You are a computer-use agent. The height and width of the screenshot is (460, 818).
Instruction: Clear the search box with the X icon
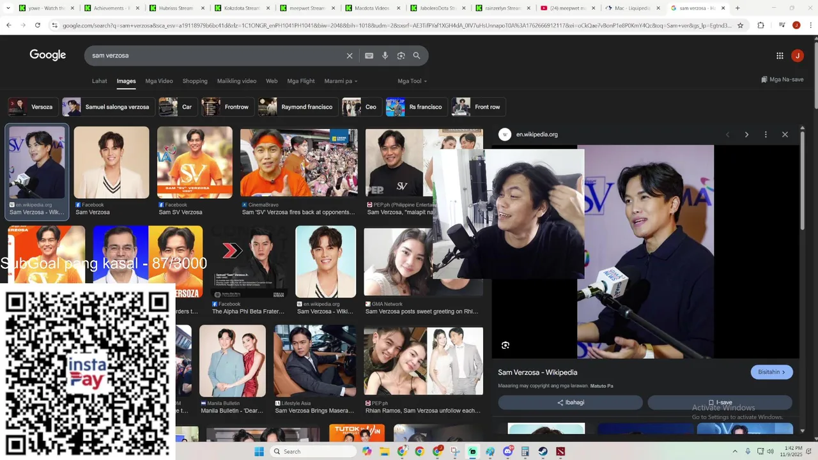pos(350,56)
